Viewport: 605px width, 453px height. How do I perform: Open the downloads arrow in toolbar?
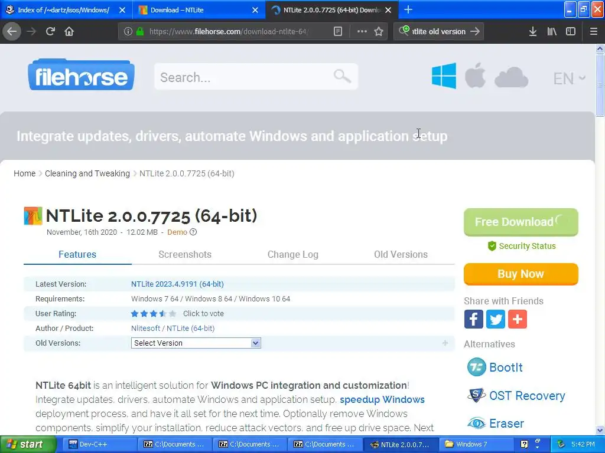tap(532, 32)
